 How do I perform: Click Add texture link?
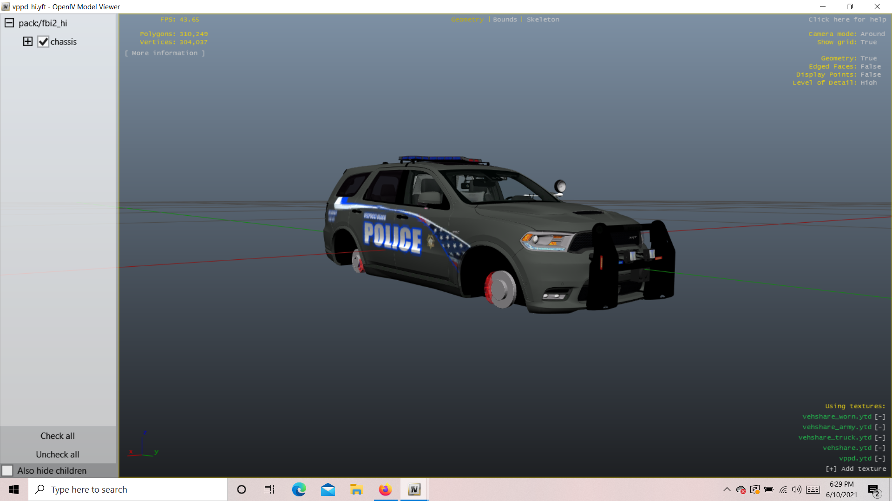[x=856, y=469]
